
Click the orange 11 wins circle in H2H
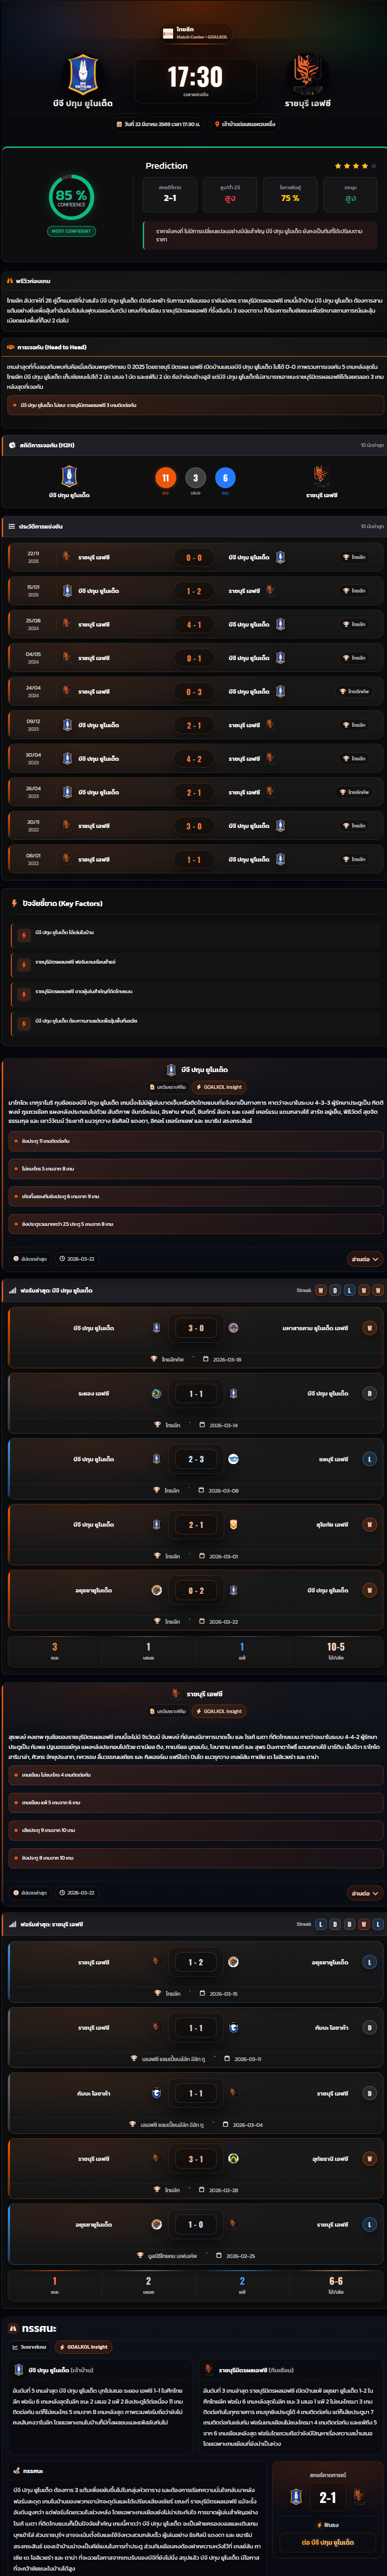[166, 478]
